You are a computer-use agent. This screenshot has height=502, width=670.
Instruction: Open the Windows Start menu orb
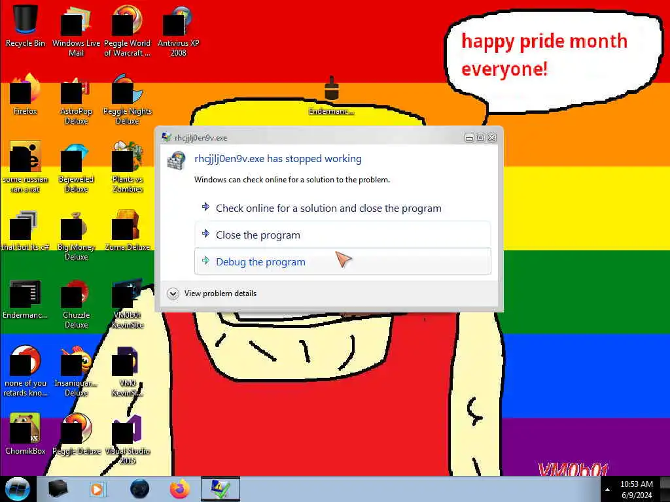pos(18,489)
